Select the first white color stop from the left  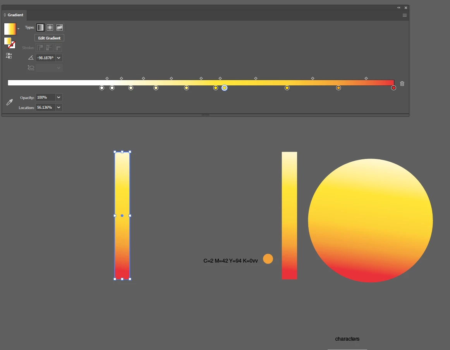point(101,88)
